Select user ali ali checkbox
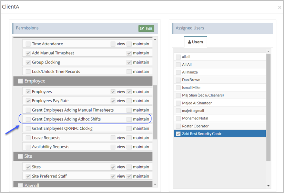The height and width of the screenshot is (193, 284). pyautogui.click(x=178, y=57)
